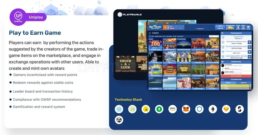This screenshot has height=135, width=258.
Task: Click the AWS tech stack icon
Action: click(x=173, y=109)
